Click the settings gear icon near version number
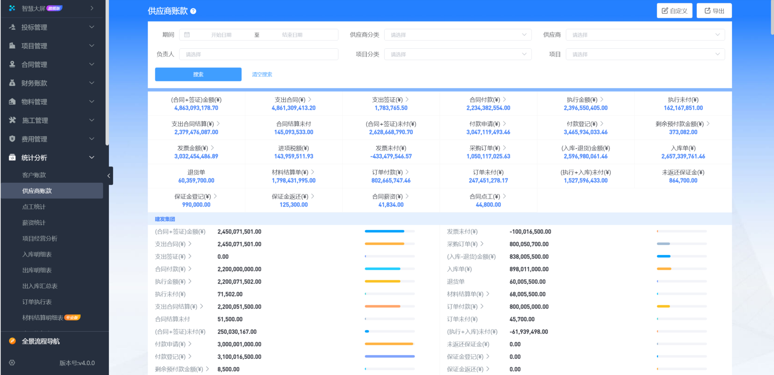 pyautogui.click(x=12, y=363)
